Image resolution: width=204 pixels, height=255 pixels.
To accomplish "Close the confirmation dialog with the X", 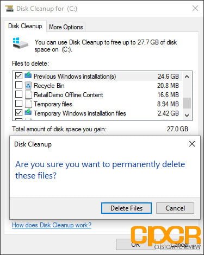I will coord(192,144).
